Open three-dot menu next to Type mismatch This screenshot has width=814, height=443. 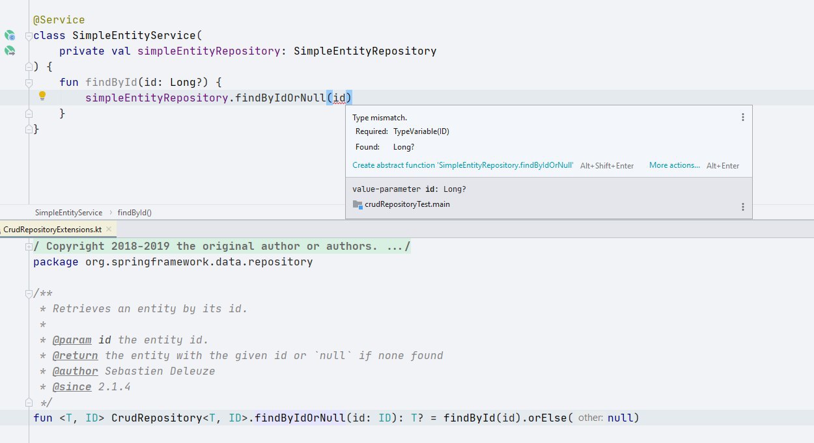742,118
